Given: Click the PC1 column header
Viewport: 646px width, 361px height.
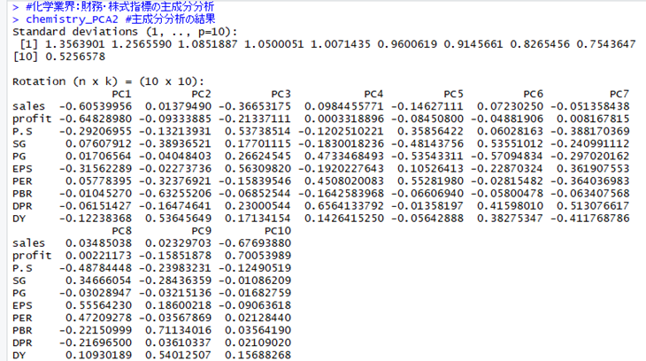Looking at the screenshot, I should (121, 95).
